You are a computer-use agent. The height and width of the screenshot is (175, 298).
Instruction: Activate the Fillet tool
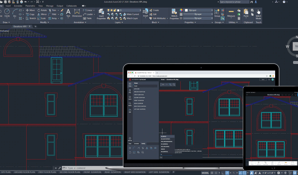(52, 14)
